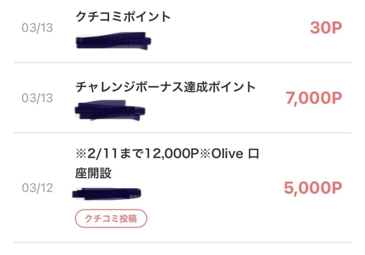Select the 7,000P points amount
The width and height of the screenshot is (365, 255).
pos(314,98)
